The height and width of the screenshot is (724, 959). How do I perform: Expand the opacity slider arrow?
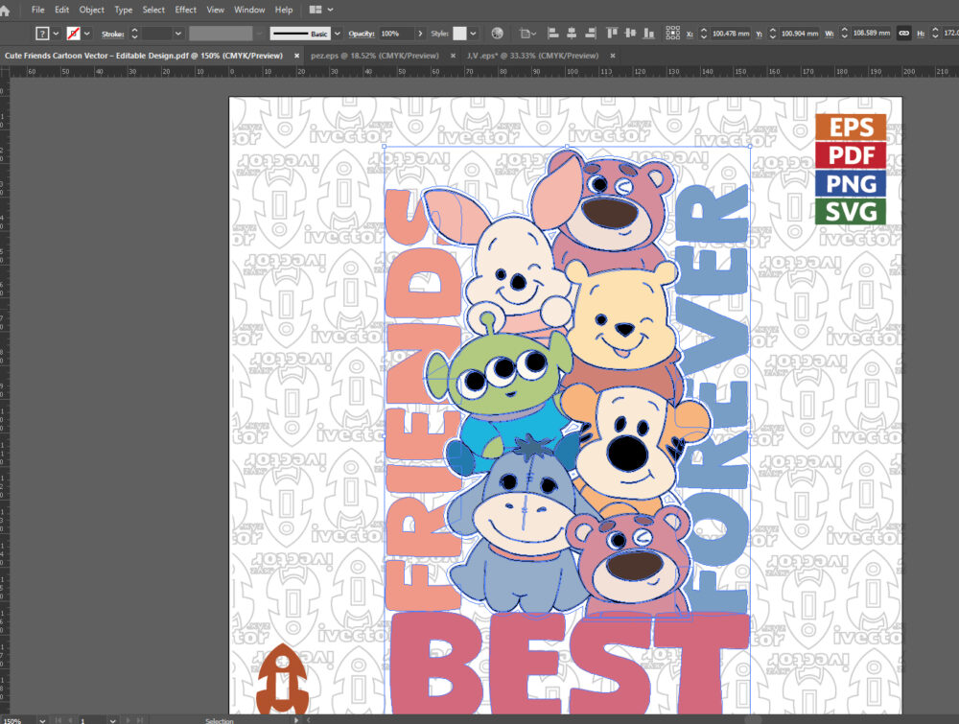420,34
